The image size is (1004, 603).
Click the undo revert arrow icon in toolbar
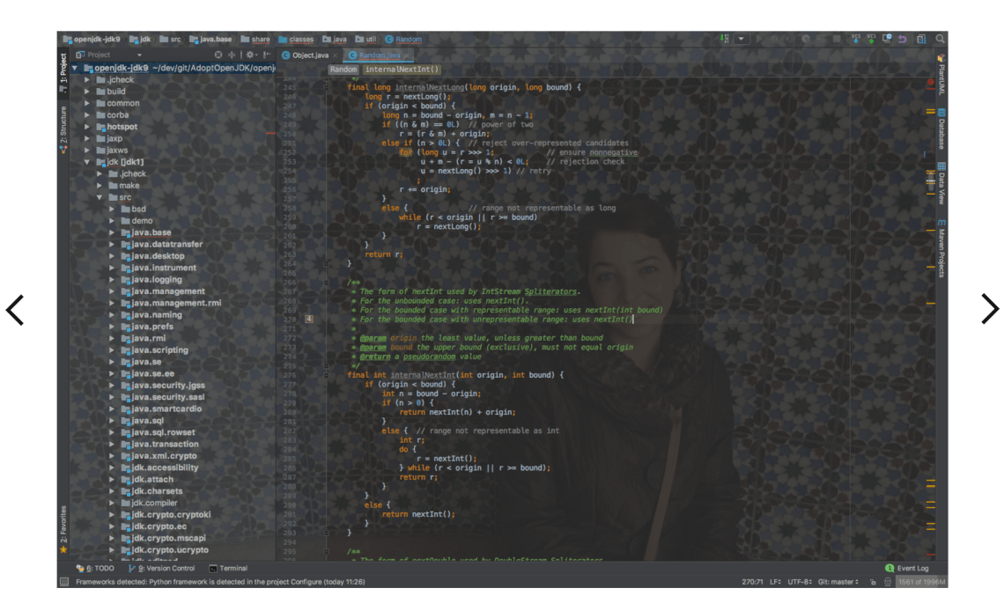[903, 40]
